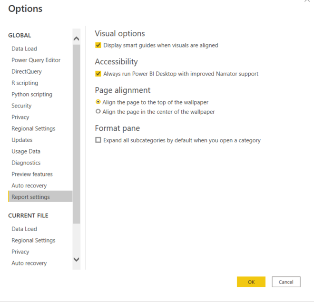The width and height of the screenshot is (314, 302).
Task: Uncheck Display smart guides when visuals are aligned
Action: 98,45
